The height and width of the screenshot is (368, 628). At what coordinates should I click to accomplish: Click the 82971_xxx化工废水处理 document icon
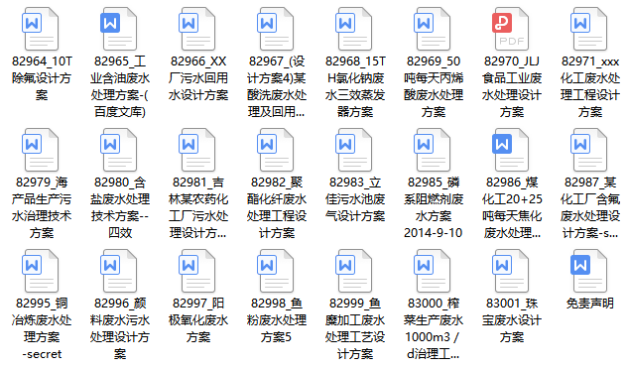click(589, 29)
